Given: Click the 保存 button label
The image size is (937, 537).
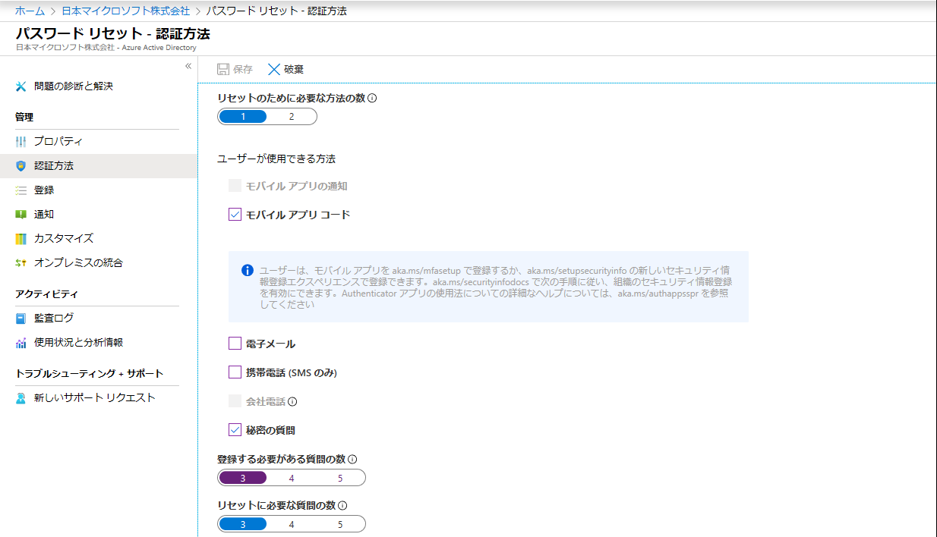Looking at the screenshot, I should coord(243,69).
